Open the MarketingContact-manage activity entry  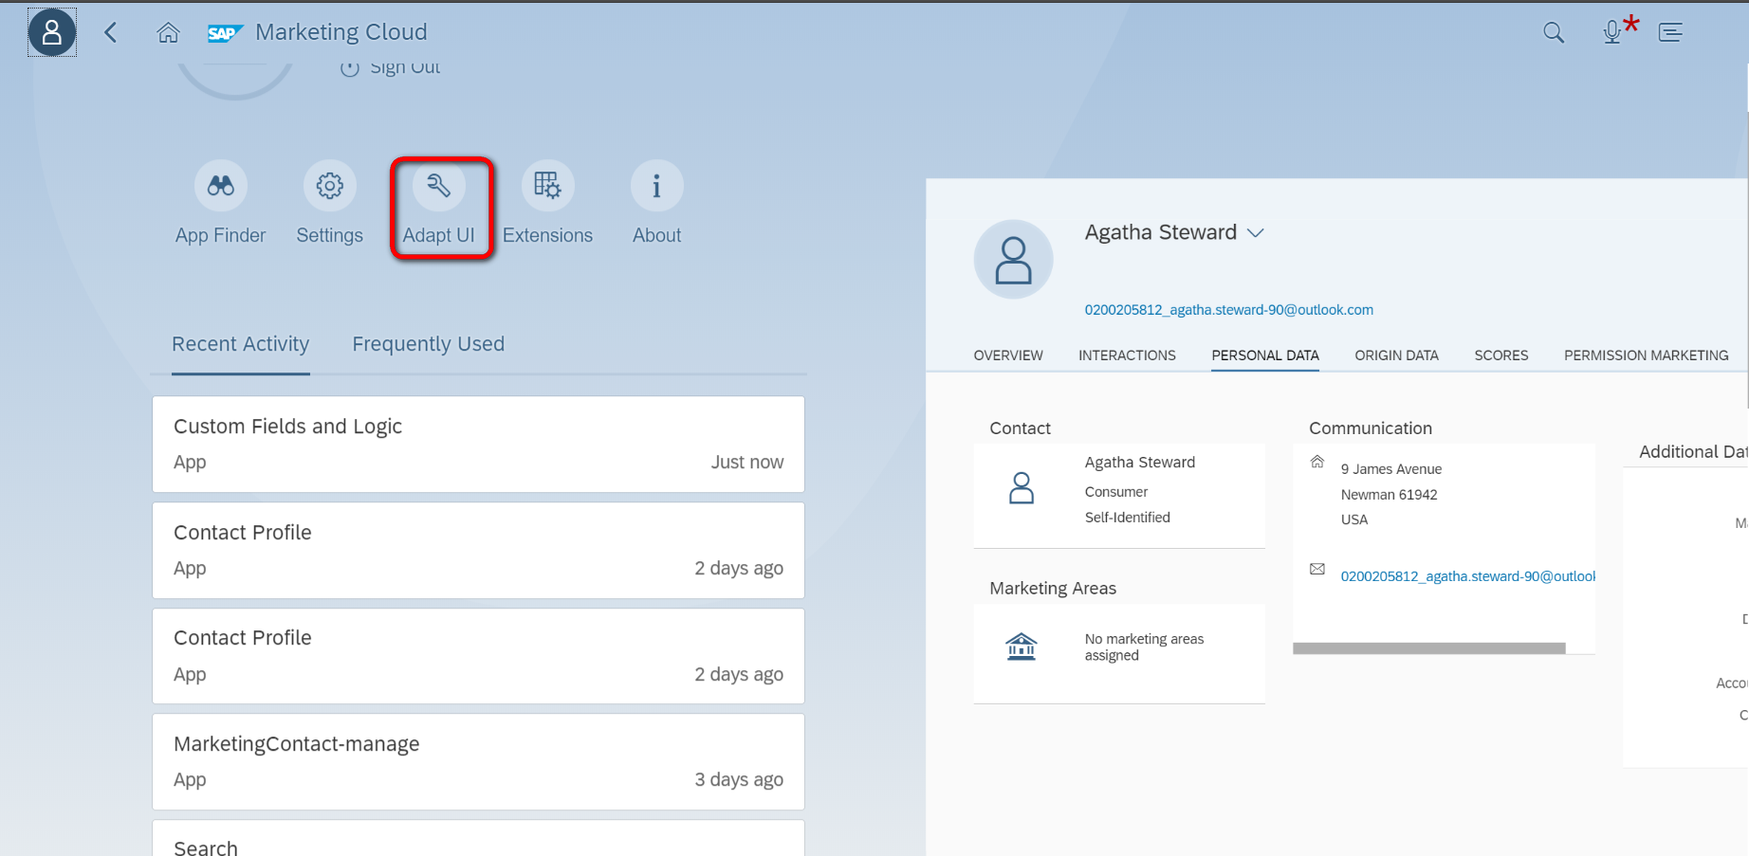coord(479,762)
